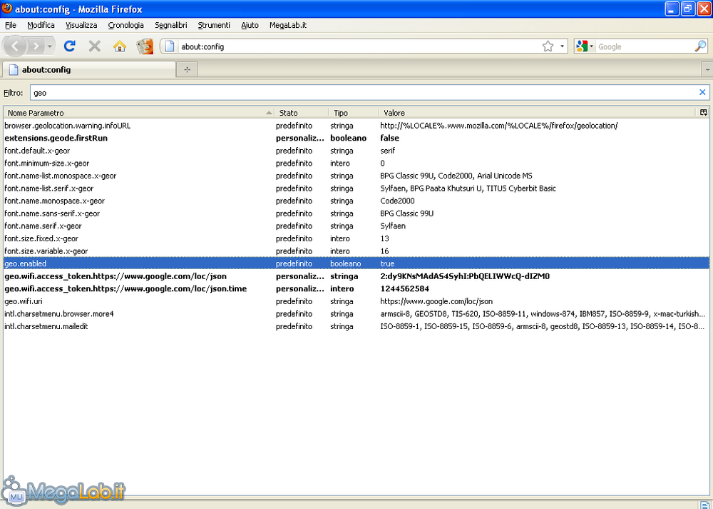Go back with the back arrow button
Image resolution: width=713 pixels, height=509 pixels.
(15, 46)
